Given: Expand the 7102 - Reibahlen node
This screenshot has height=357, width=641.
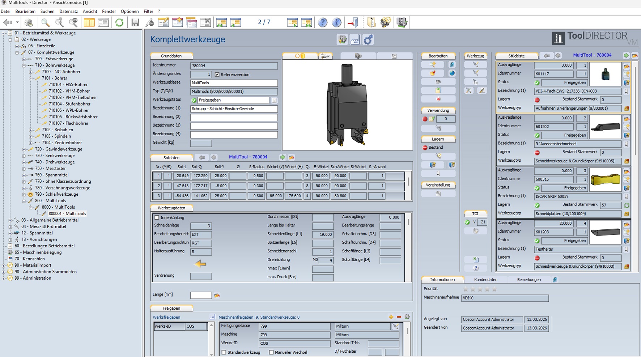Looking at the screenshot, I should click(31, 130).
